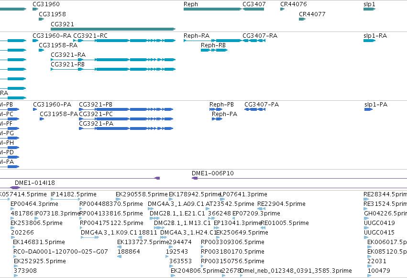Click EST UUGC0419
407x278 pixels.
366,228
